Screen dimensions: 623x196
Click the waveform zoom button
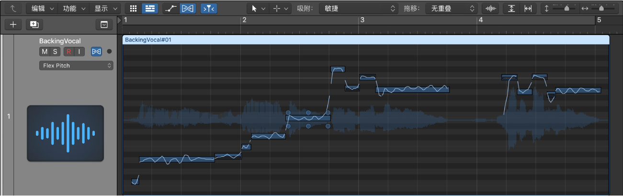point(490,8)
